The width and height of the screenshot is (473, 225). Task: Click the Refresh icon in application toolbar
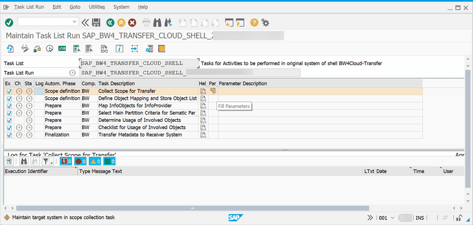click(10, 49)
